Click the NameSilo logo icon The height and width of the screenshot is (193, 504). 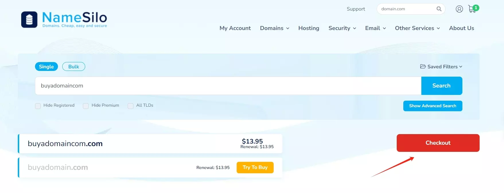coord(29,20)
